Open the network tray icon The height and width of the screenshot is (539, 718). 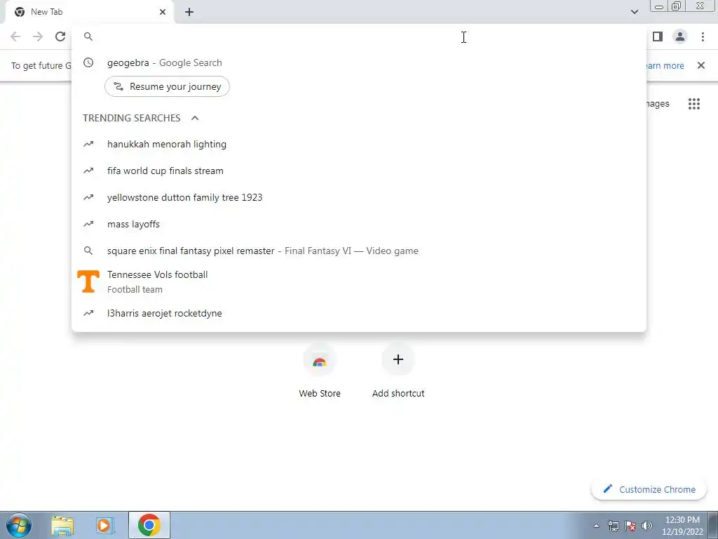(613, 526)
